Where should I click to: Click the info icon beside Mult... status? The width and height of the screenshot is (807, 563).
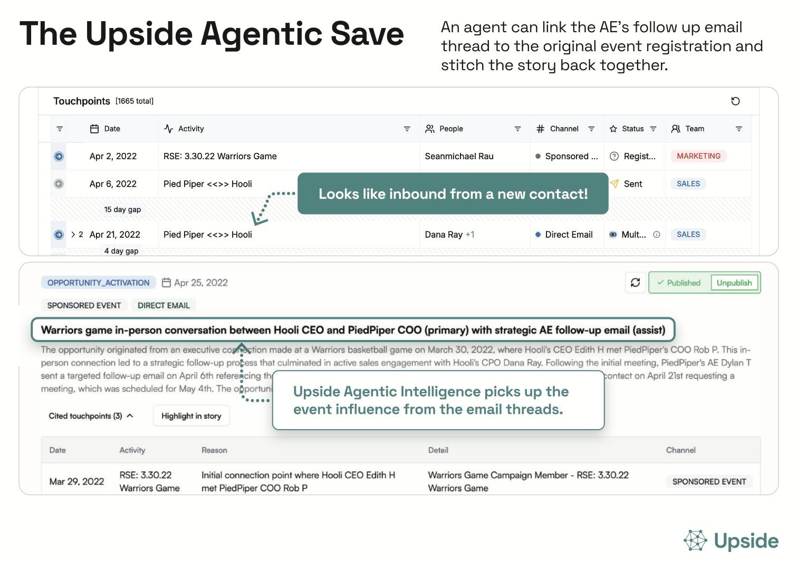pyautogui.click(x=657, y=235)
